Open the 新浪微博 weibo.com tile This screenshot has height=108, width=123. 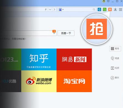click(39, 81)
